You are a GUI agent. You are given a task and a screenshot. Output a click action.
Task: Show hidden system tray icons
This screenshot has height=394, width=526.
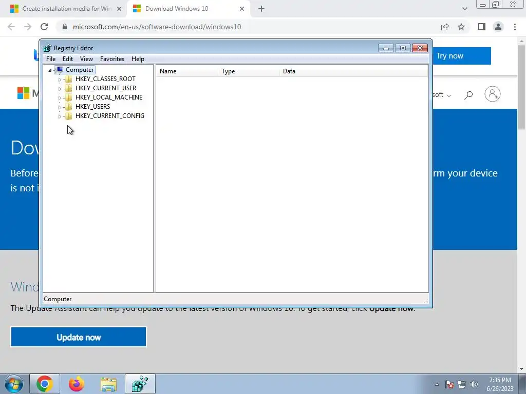pyautogui.click(x=437, y=384)
